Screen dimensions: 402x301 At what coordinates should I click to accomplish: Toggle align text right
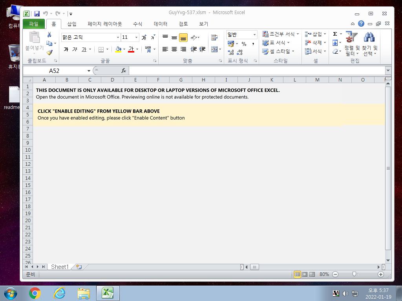(x=183, y=49)
